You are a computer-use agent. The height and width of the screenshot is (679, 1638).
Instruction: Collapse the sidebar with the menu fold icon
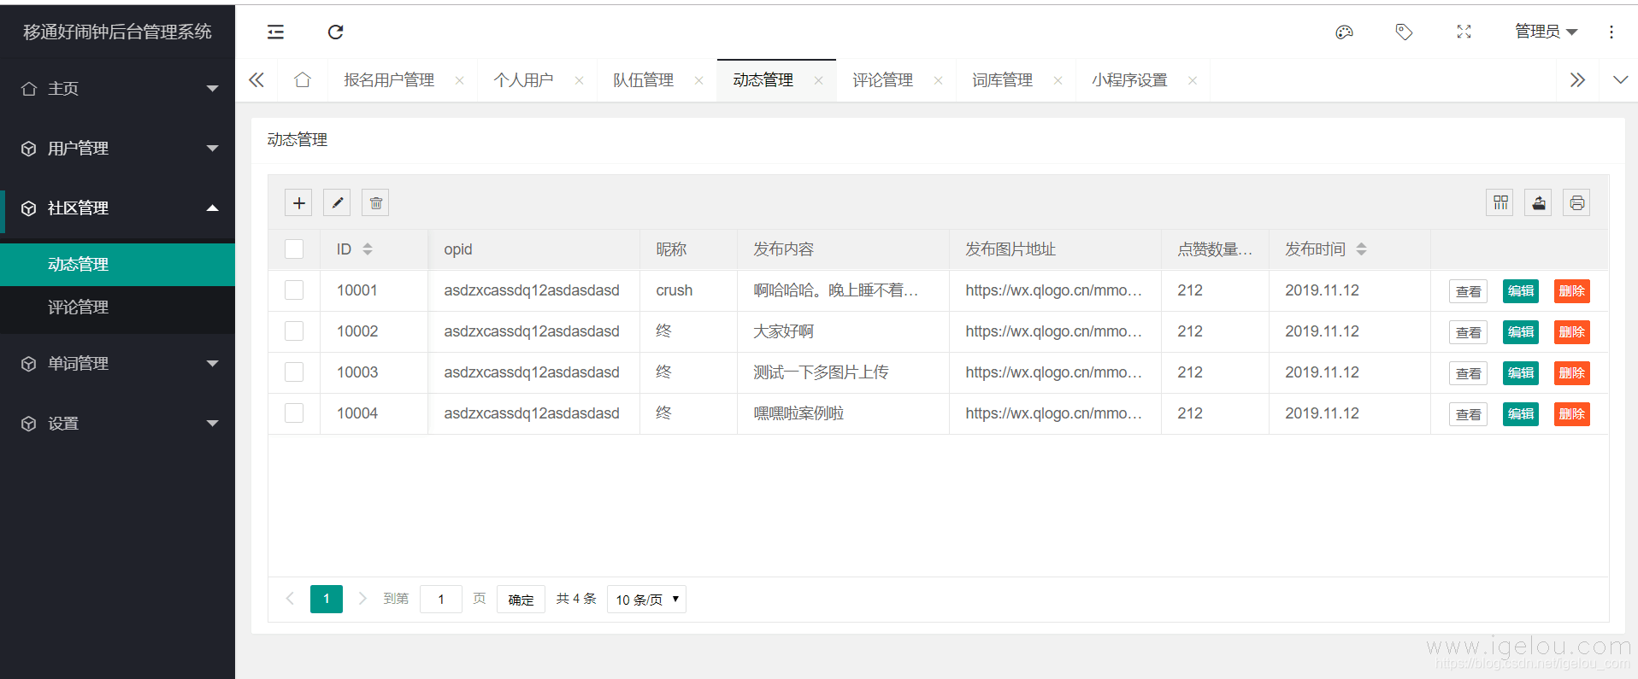[x=275, y=32]
